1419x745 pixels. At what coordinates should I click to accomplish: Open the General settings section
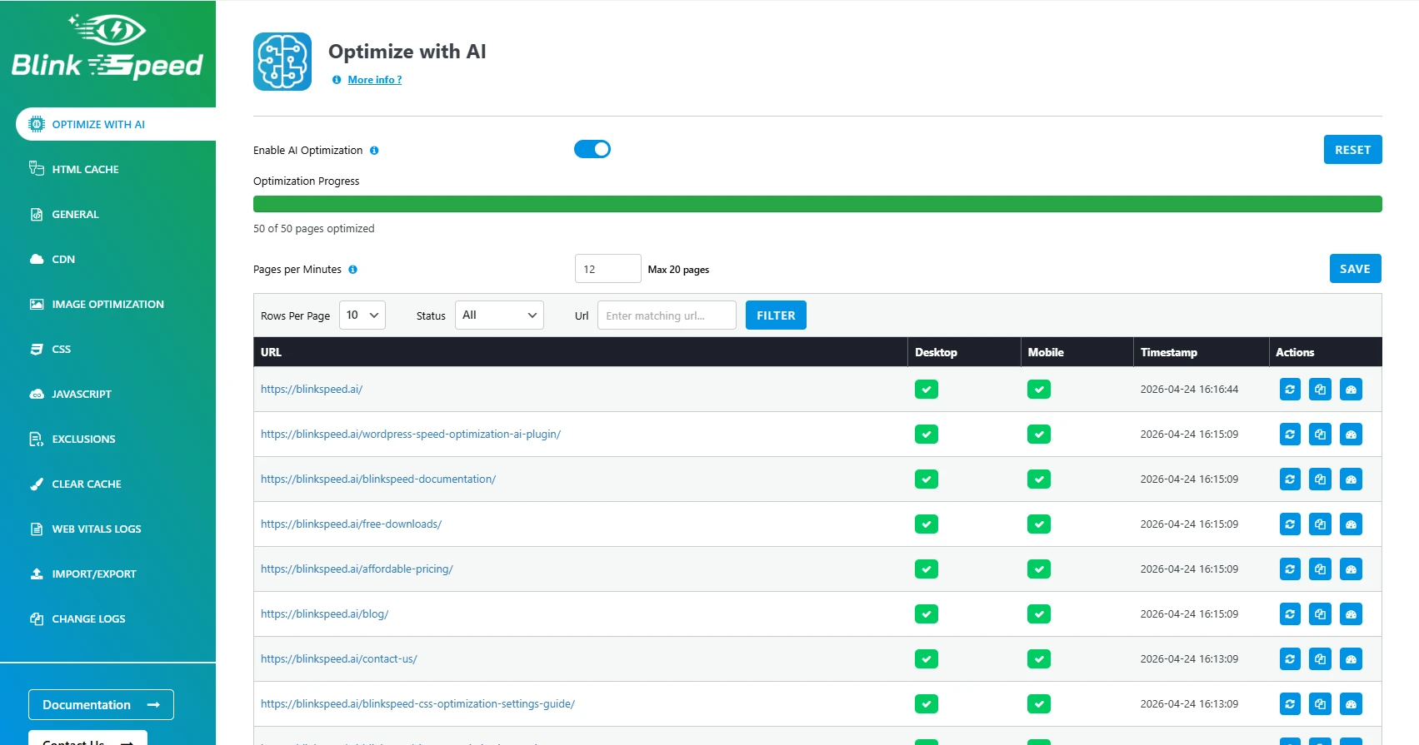click(75, 214)
